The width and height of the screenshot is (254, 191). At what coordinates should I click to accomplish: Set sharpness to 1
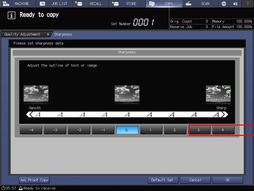tap(151, 130)
